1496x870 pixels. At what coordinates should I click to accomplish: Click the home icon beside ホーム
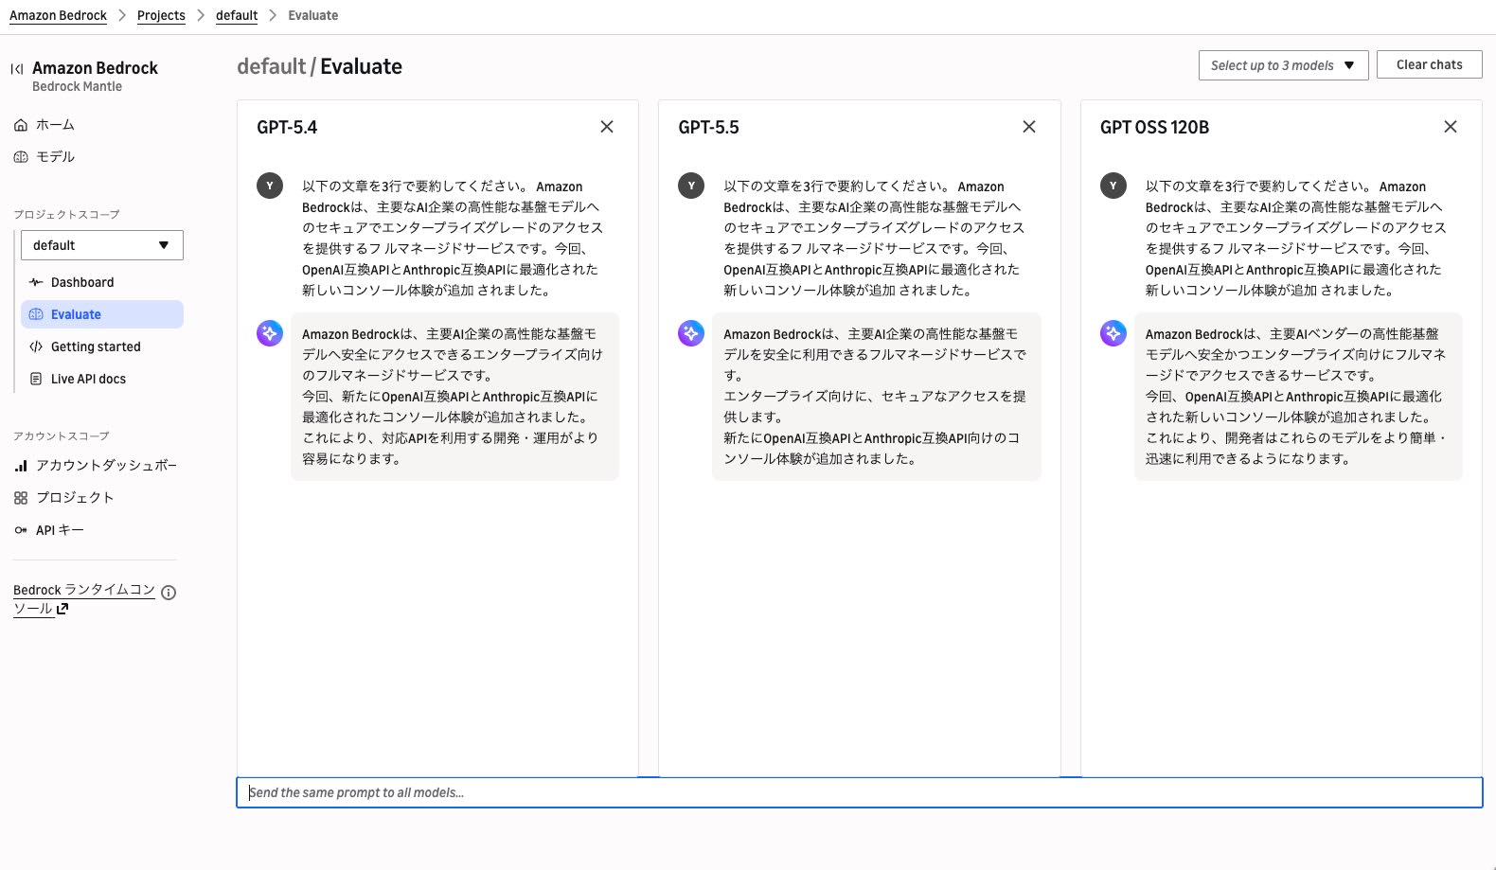[21, 125]
